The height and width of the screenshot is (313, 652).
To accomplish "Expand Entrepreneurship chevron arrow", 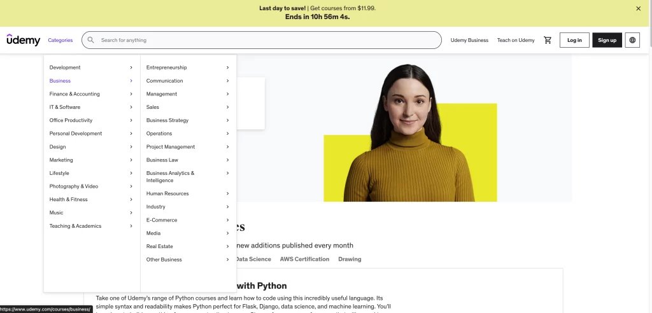I will (227, 67).
